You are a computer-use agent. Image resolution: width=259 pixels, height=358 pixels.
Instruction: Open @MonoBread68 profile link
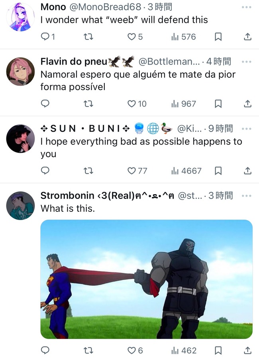coord(105,7)
